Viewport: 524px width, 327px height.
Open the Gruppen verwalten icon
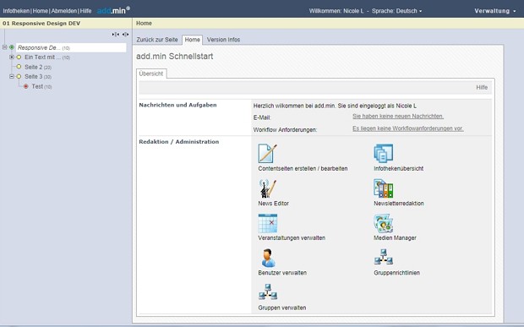click(x=268, y=292)
